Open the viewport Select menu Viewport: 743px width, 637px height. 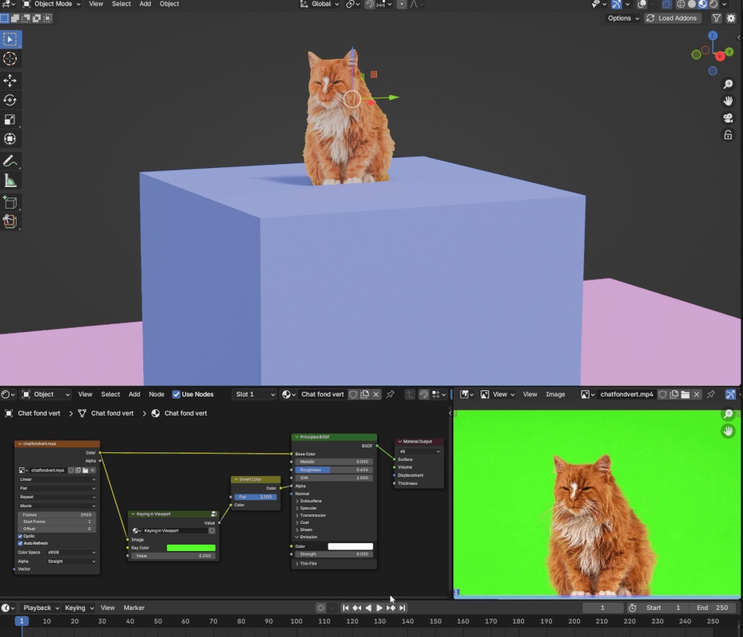click(121, 4)
